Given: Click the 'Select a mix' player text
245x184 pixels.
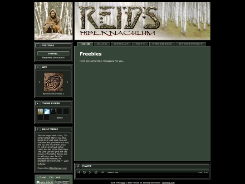Looking at the screenshot, I should [x=113, y=173].
